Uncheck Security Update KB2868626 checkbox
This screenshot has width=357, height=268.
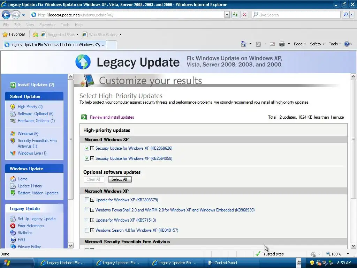click(x=87, y=148)
